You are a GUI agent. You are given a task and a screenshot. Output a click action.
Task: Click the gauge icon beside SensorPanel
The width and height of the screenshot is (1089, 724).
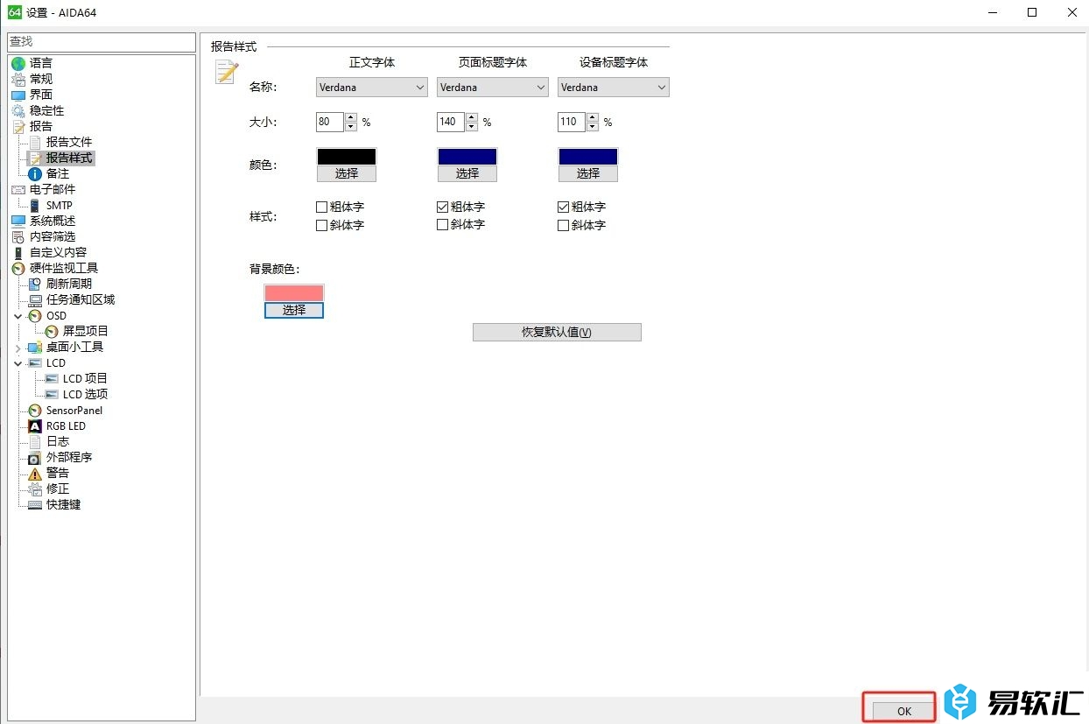point(35,410)
